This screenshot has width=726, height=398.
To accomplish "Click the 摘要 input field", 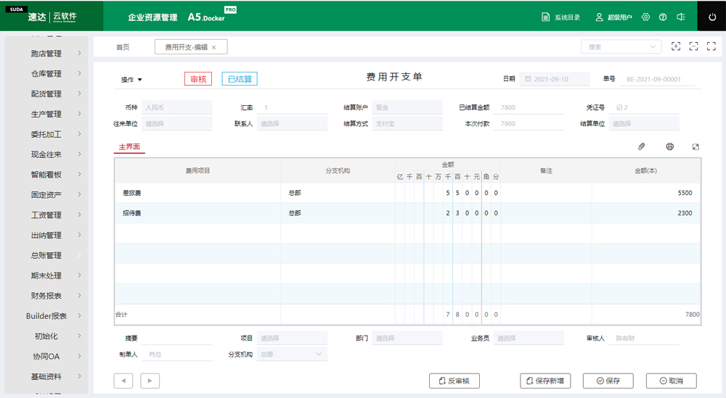I will [177, 338].
